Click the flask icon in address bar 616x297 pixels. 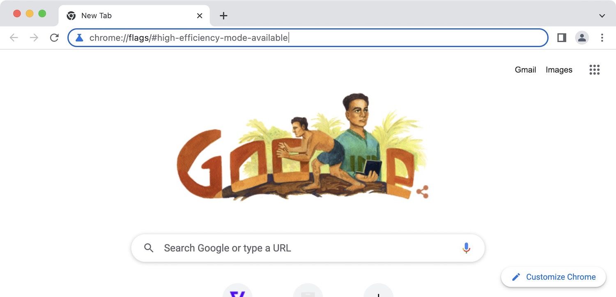(80, 38)
